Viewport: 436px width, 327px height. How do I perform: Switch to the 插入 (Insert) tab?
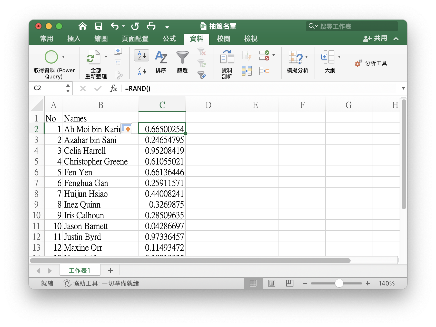click(74, 39)
